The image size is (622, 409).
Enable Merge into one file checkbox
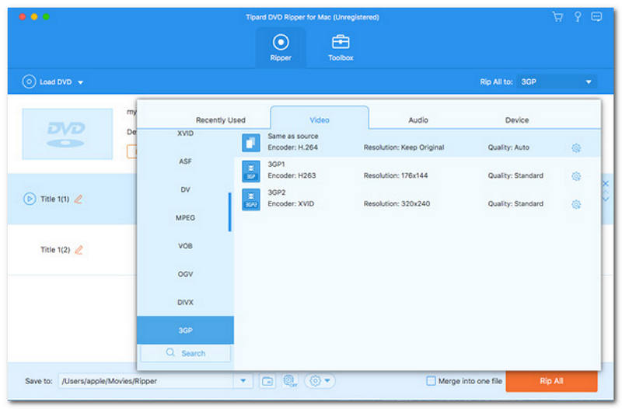coord(431,381)
